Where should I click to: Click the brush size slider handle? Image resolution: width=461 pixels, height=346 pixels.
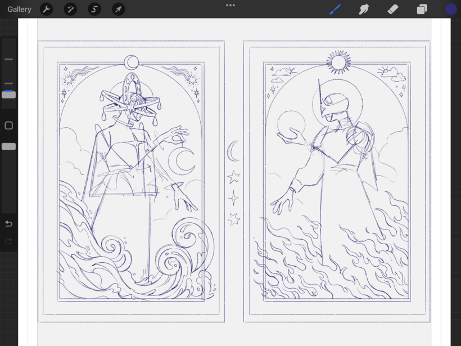[x=9, y=95]
